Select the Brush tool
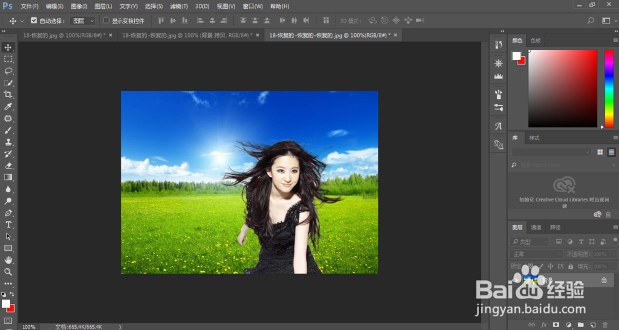The image size is (619, 330). [8, 130]
